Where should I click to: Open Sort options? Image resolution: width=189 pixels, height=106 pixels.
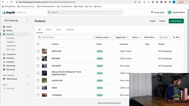(x=176, y=37)
